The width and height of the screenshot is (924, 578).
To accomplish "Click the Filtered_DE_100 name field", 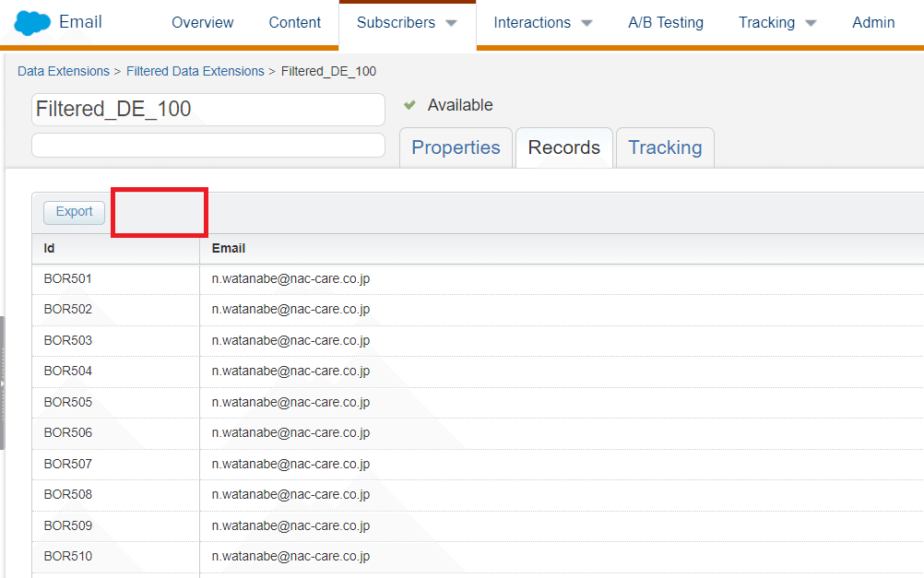I will [208, 110].
